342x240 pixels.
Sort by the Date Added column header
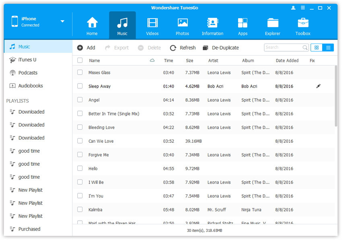pos(287,61)
